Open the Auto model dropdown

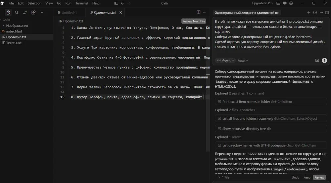243,61
